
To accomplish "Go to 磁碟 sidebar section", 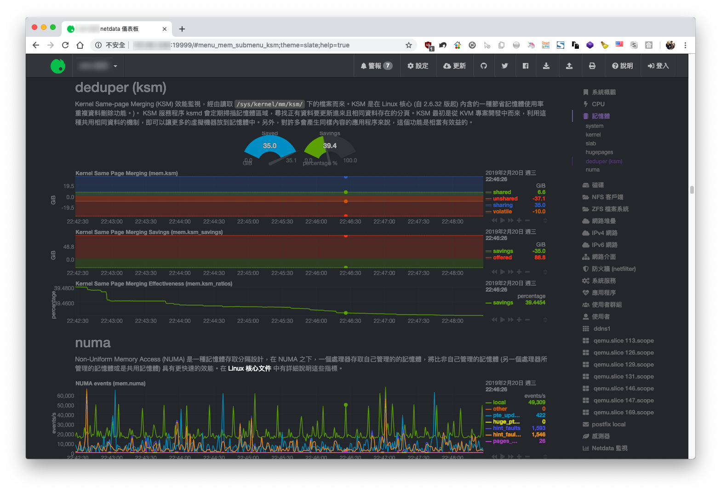I will [593, 185].
